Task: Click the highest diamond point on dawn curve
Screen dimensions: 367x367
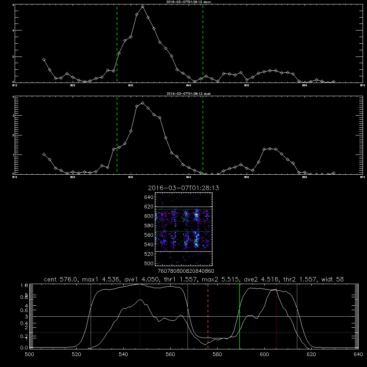Action: [x=142, y=7]
